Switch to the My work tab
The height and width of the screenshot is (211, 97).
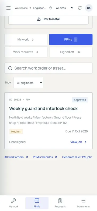click(26, 40)
